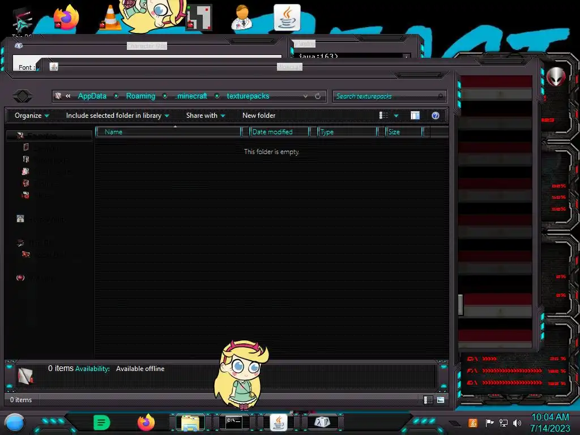
Task: Click the New folder button
Action: pyautogui.click(x=259, y=116)
